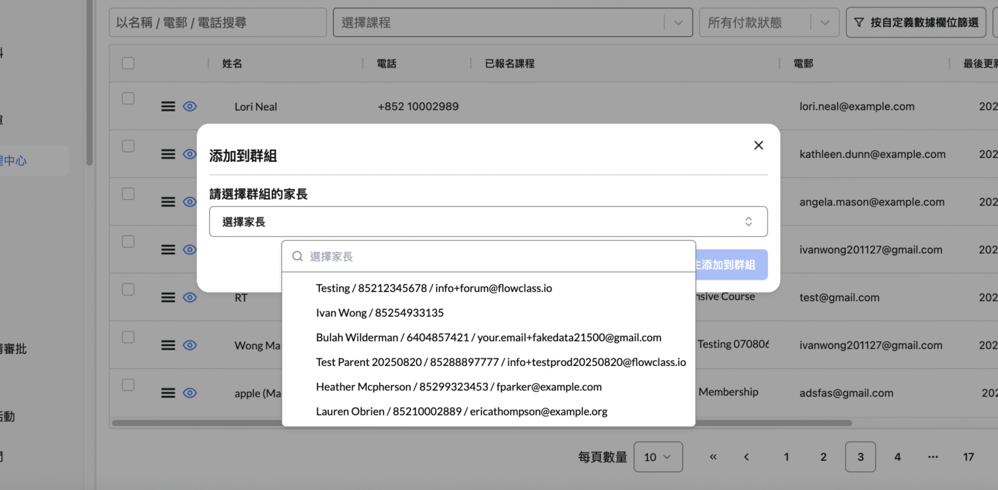Tick the select-all checkbox in table header
998x490 pixels.
click(128, 63)
